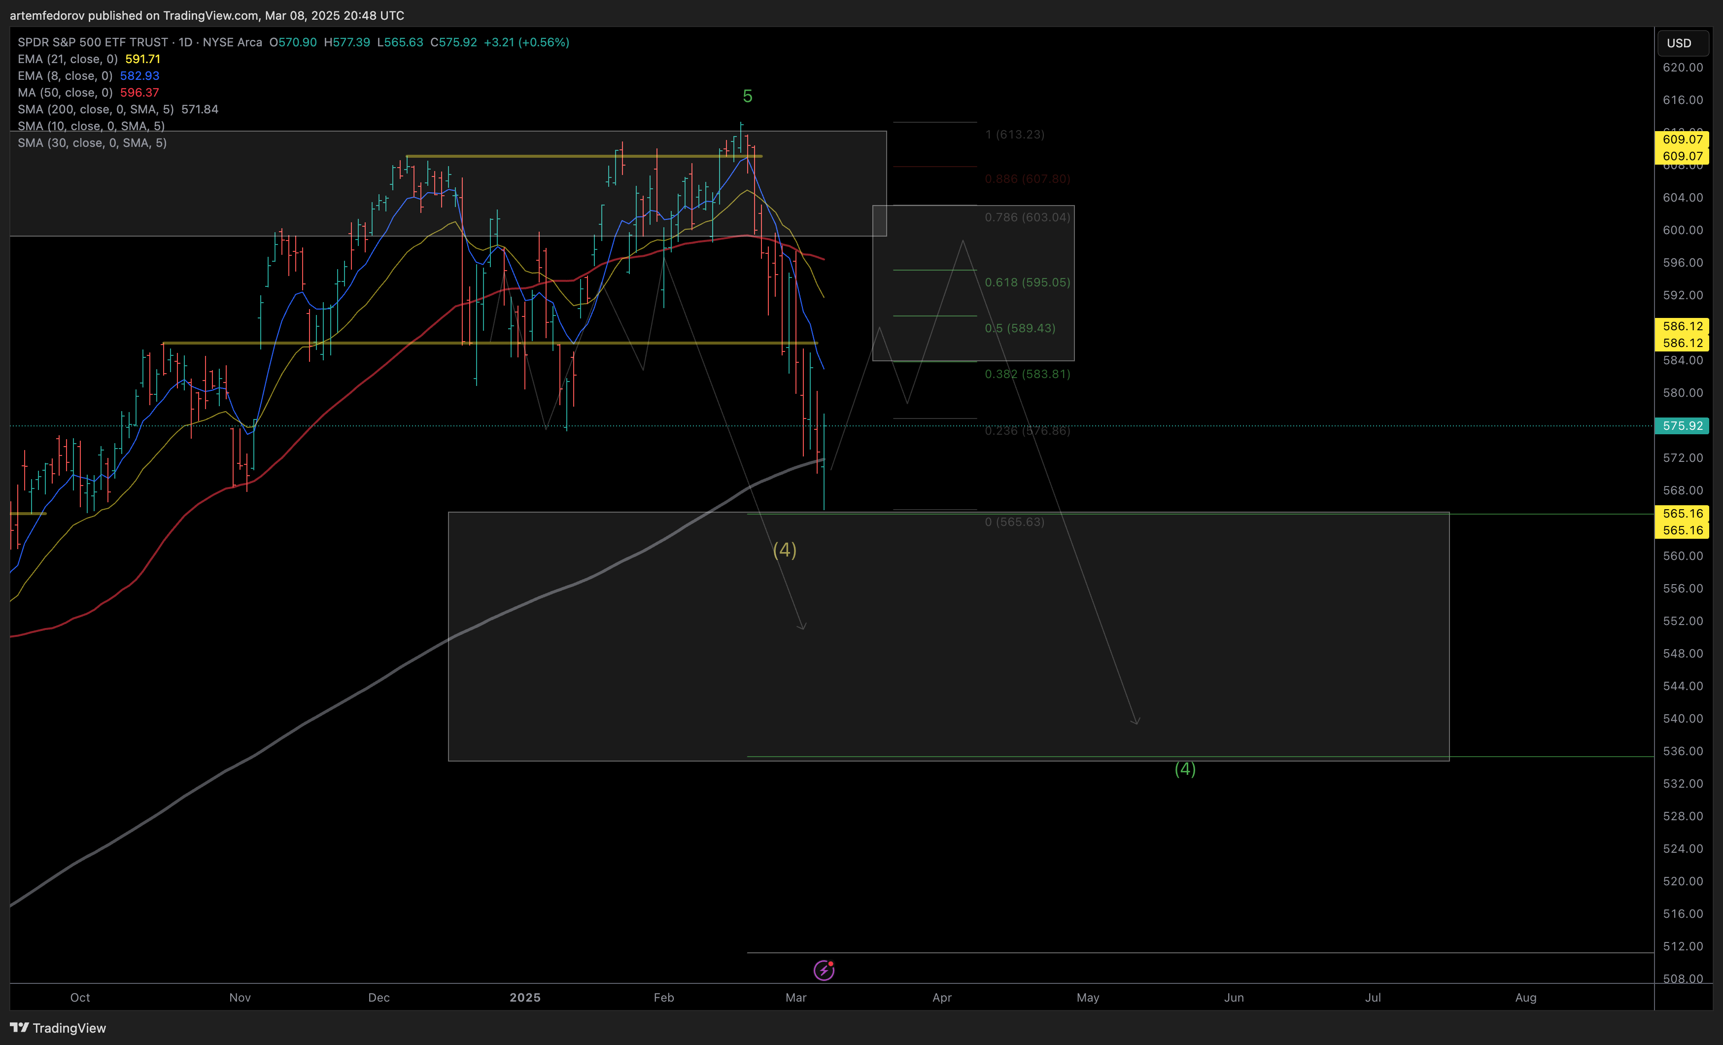Viewport: 1723px width, 1045px height.
Task: Click the Dec label on time axis
Action: [x=379, y=998]
